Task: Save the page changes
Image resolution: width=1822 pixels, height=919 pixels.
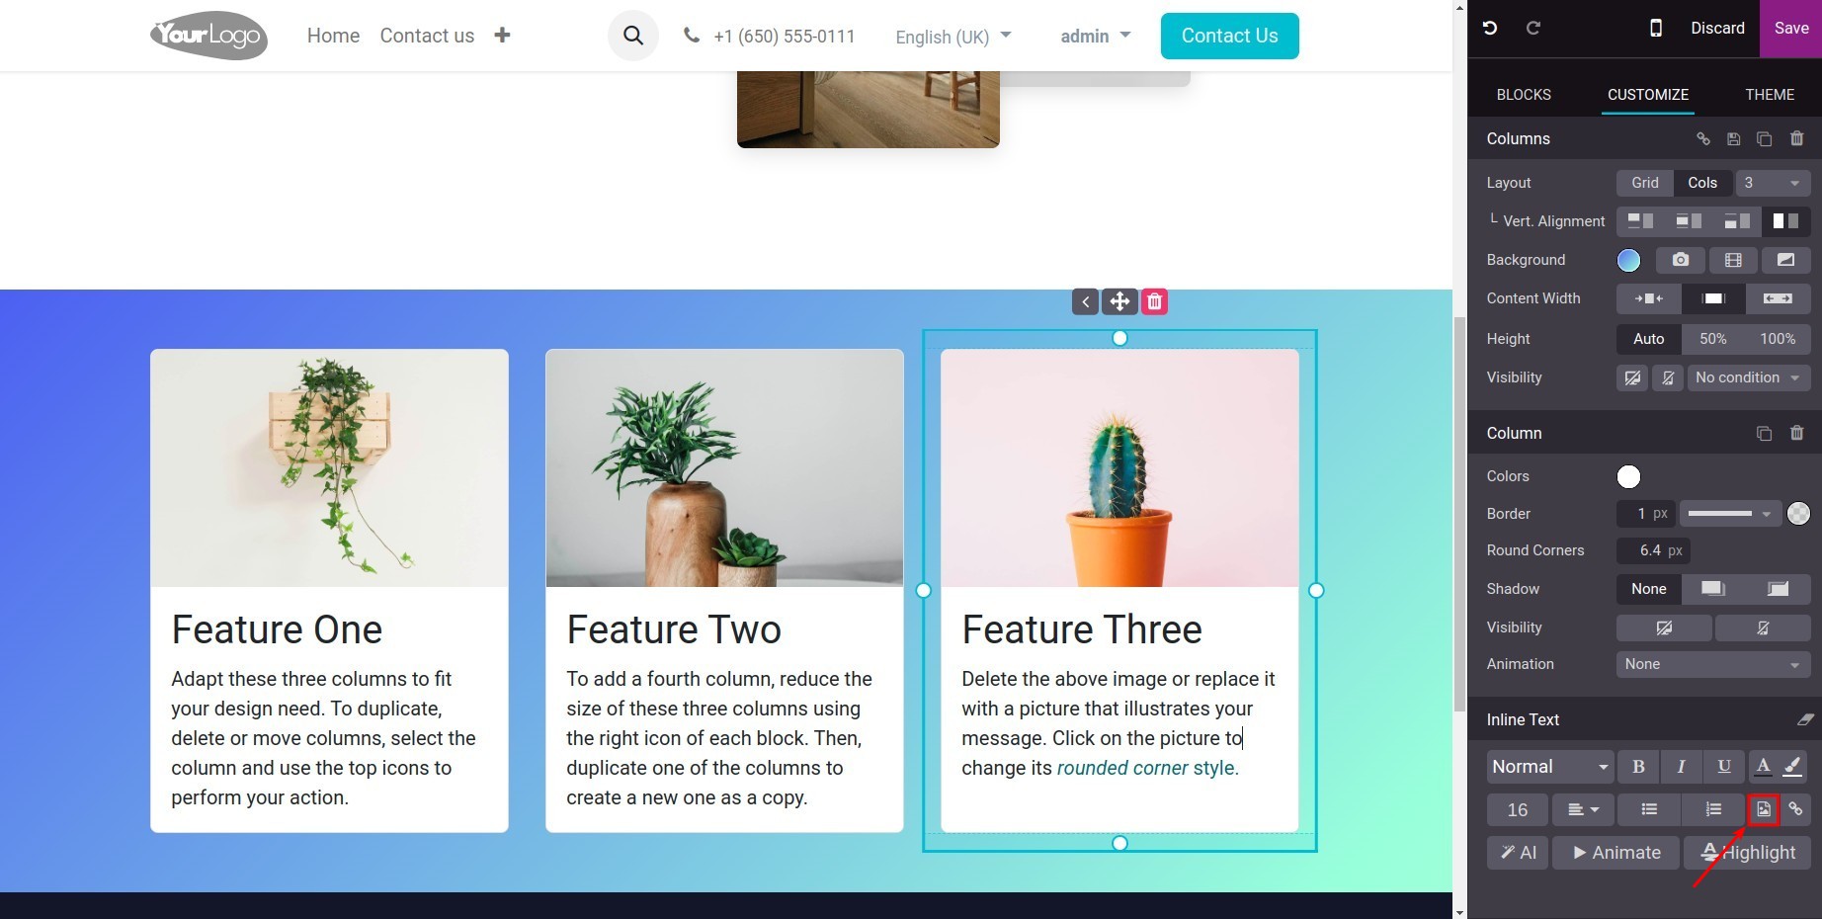Action: point(1790,28)
